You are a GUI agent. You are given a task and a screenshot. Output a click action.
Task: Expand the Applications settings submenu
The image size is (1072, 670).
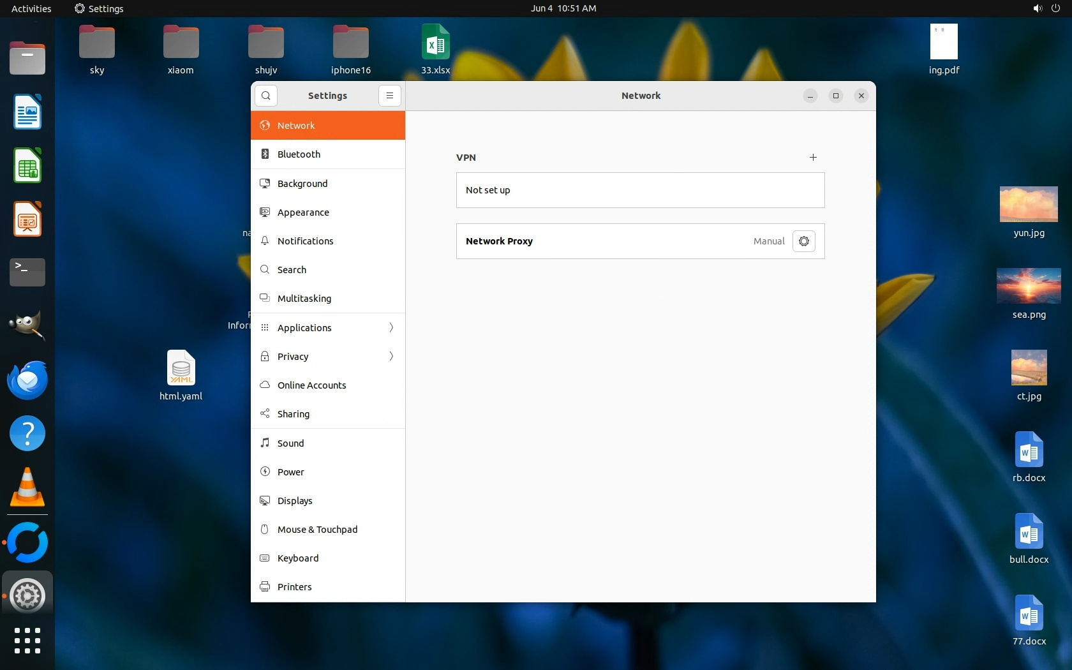tap(391, 327)
